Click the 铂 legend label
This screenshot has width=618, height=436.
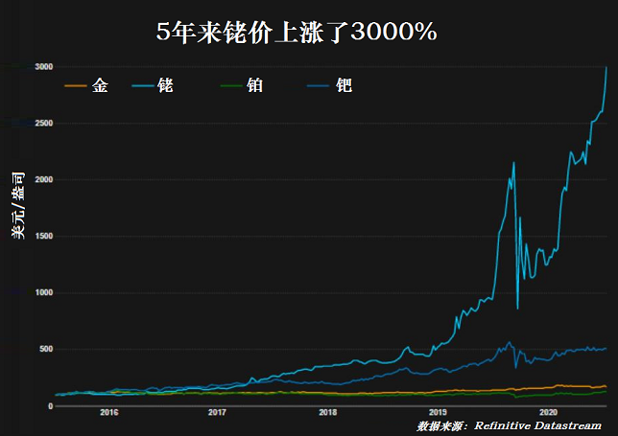254,85
